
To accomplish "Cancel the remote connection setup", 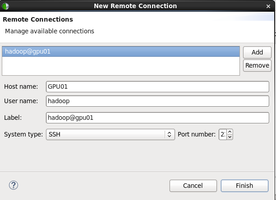I will [x=193, y=186].
